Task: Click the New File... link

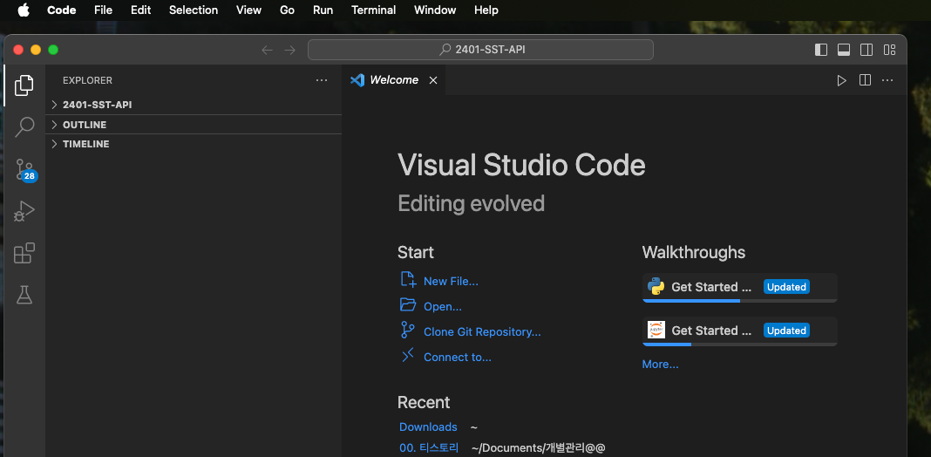Action: click(451, 281)
